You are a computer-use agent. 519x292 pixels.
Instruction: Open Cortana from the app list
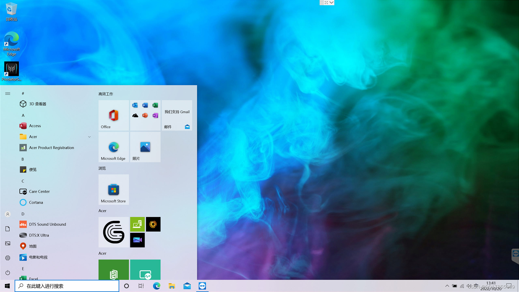click(55, 203)
